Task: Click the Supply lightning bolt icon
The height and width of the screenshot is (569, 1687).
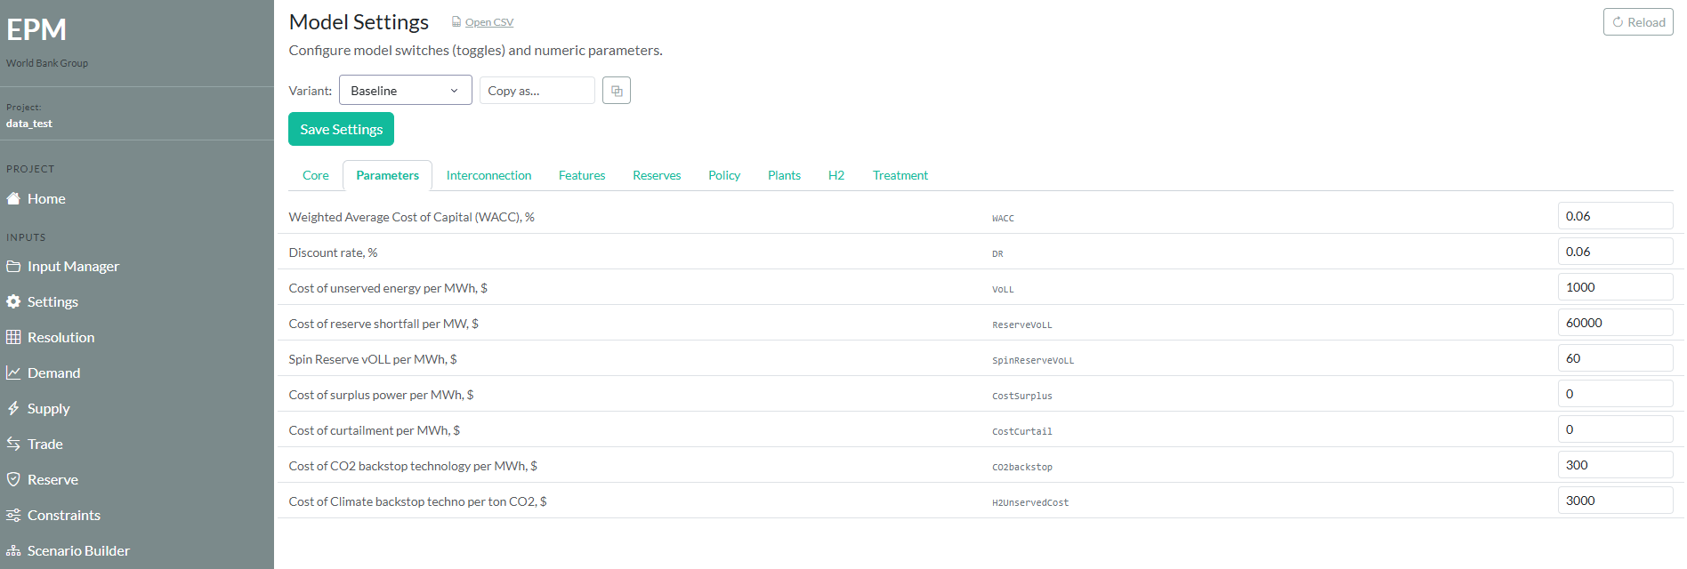Action: coord(13,409)
